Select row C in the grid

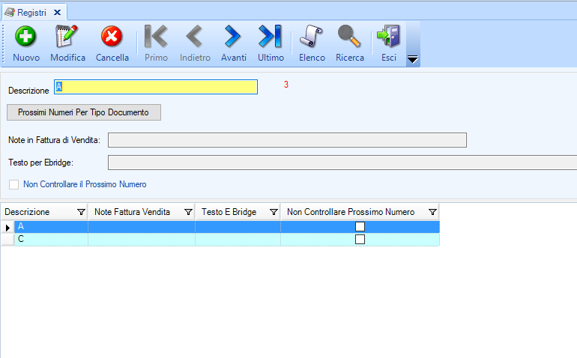click(45, 240)
